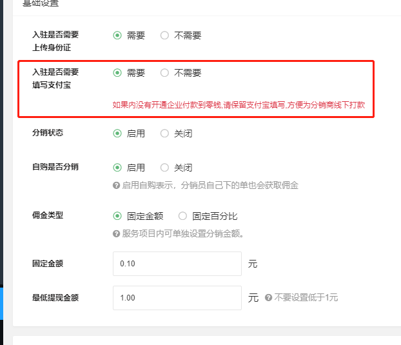401x345 pixels.
Task: Click help icon next to 启用自购表示 hint
Action: [116, 186]
